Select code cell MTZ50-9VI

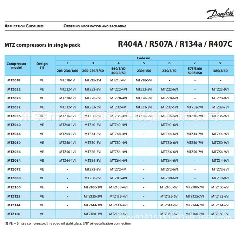coord(220,143)
